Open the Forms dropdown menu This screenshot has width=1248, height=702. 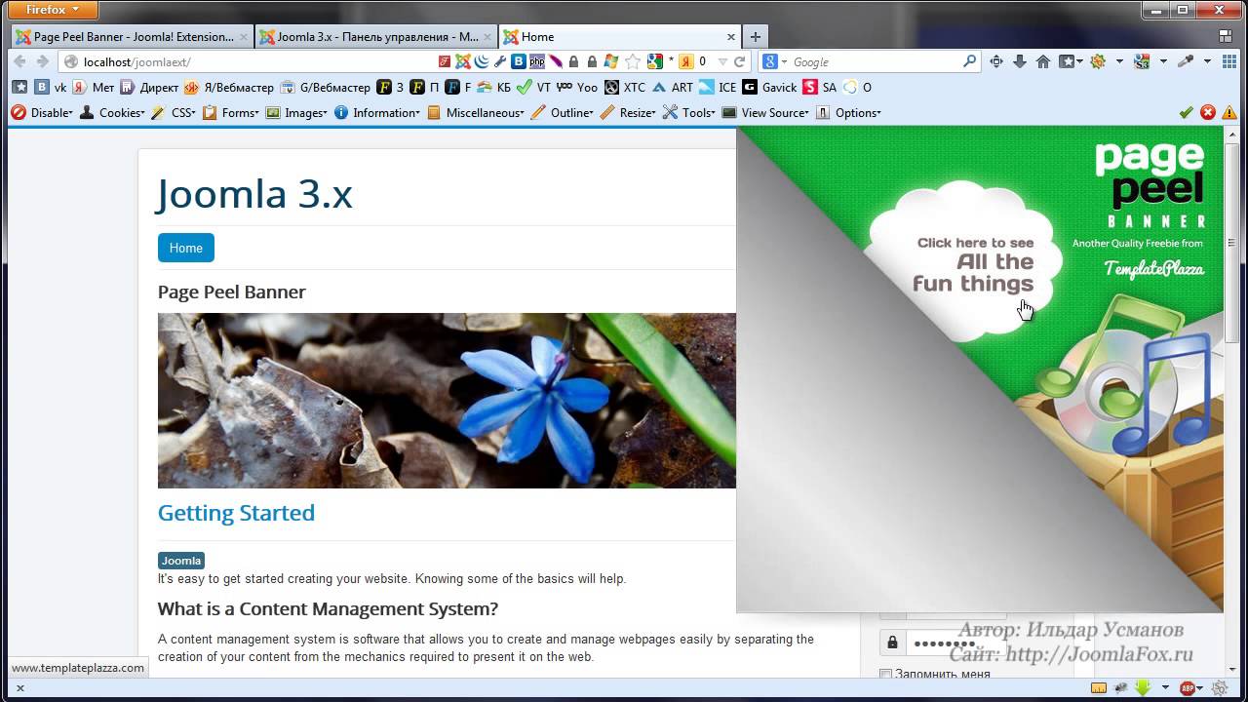coord(230,112)
